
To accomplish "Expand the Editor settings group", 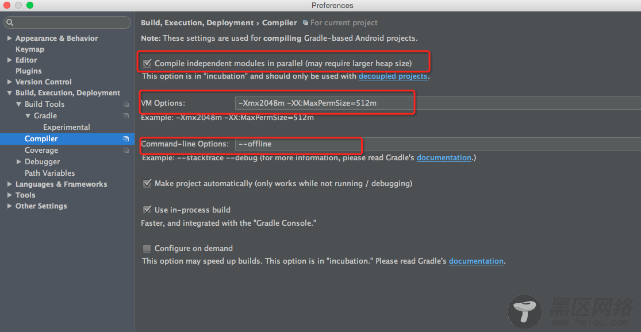I will tap(9, 60).
